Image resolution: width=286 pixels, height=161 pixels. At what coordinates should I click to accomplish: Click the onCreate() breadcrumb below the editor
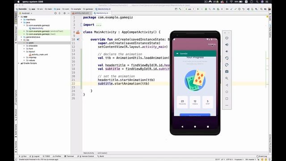point(102,153)
